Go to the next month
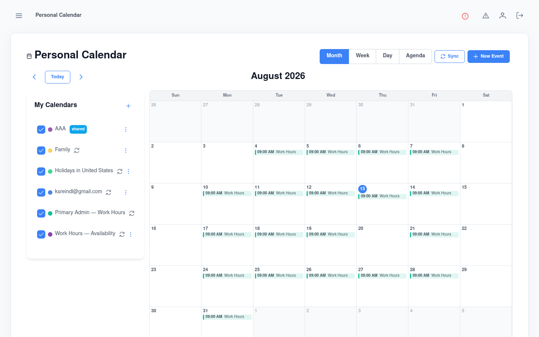Image resolution: width=539 pixels, height=337 pixels. coord(81,77)
